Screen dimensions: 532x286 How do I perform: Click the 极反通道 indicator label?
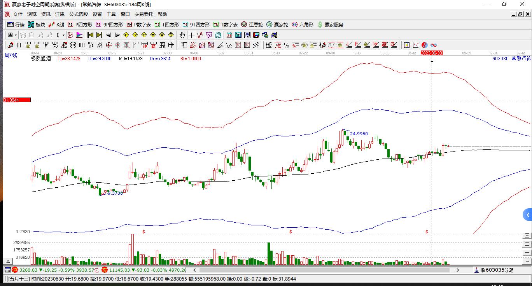pos(41,59)
